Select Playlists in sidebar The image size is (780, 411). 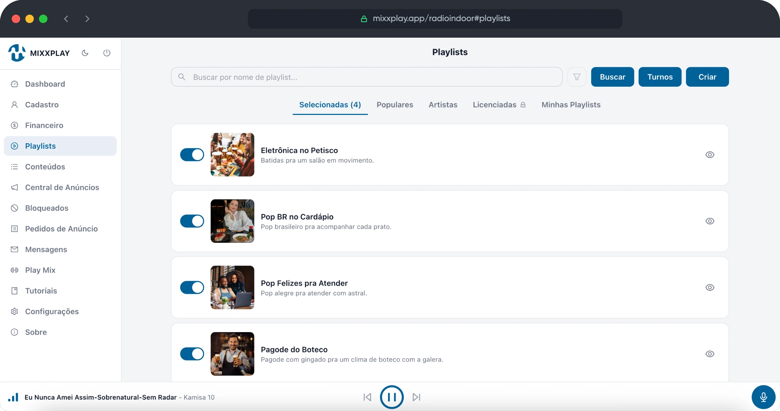[60, 146]
